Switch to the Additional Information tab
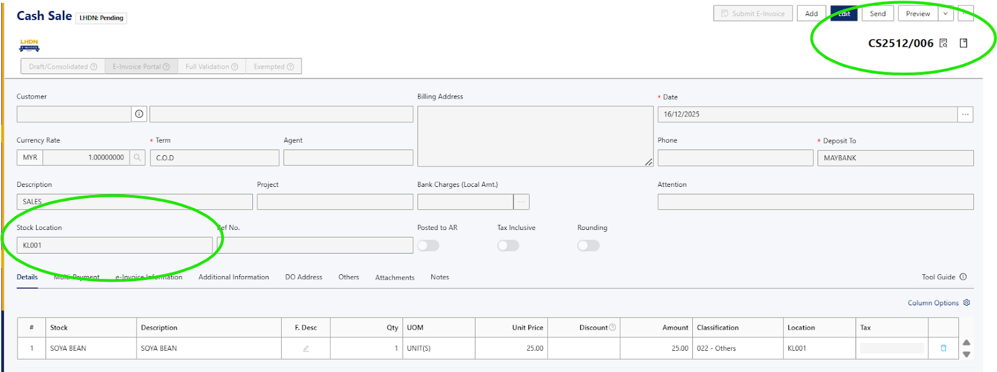Screen dimensions: 997x372 [234, 277]
